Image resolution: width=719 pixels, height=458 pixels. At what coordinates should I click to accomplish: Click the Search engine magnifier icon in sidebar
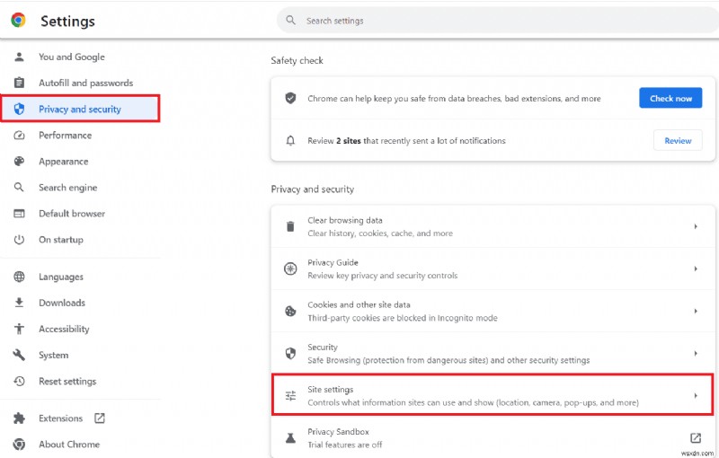coord(19,188)
